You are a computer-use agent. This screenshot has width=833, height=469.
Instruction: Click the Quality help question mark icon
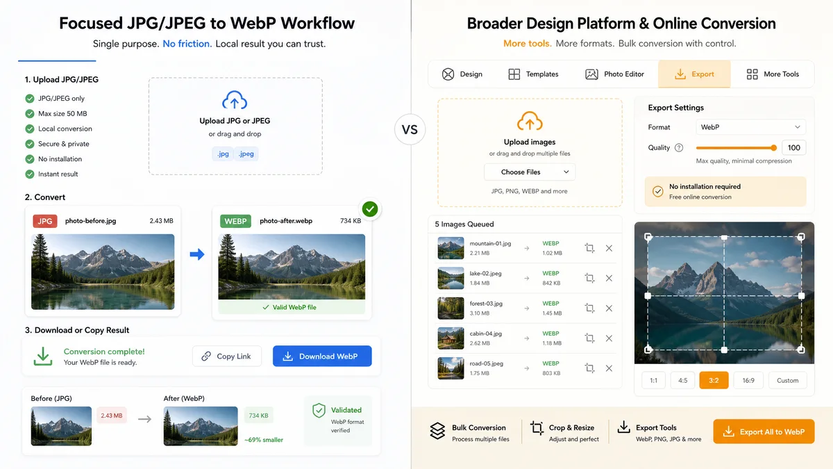coord(679,147)
